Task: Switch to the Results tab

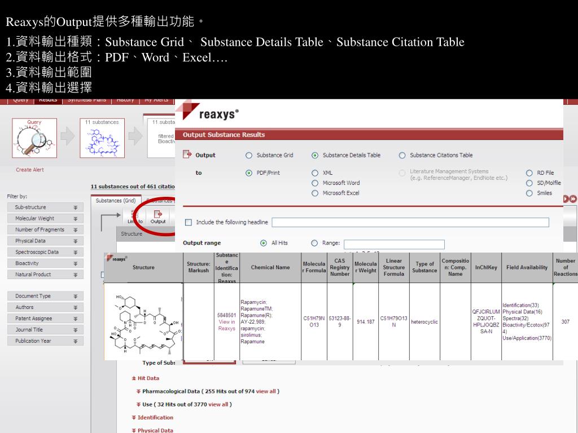Action: [48, 101]
